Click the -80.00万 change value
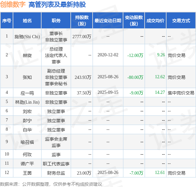The width and height of the screenshot is (196, 187). (x=135, y=77)
